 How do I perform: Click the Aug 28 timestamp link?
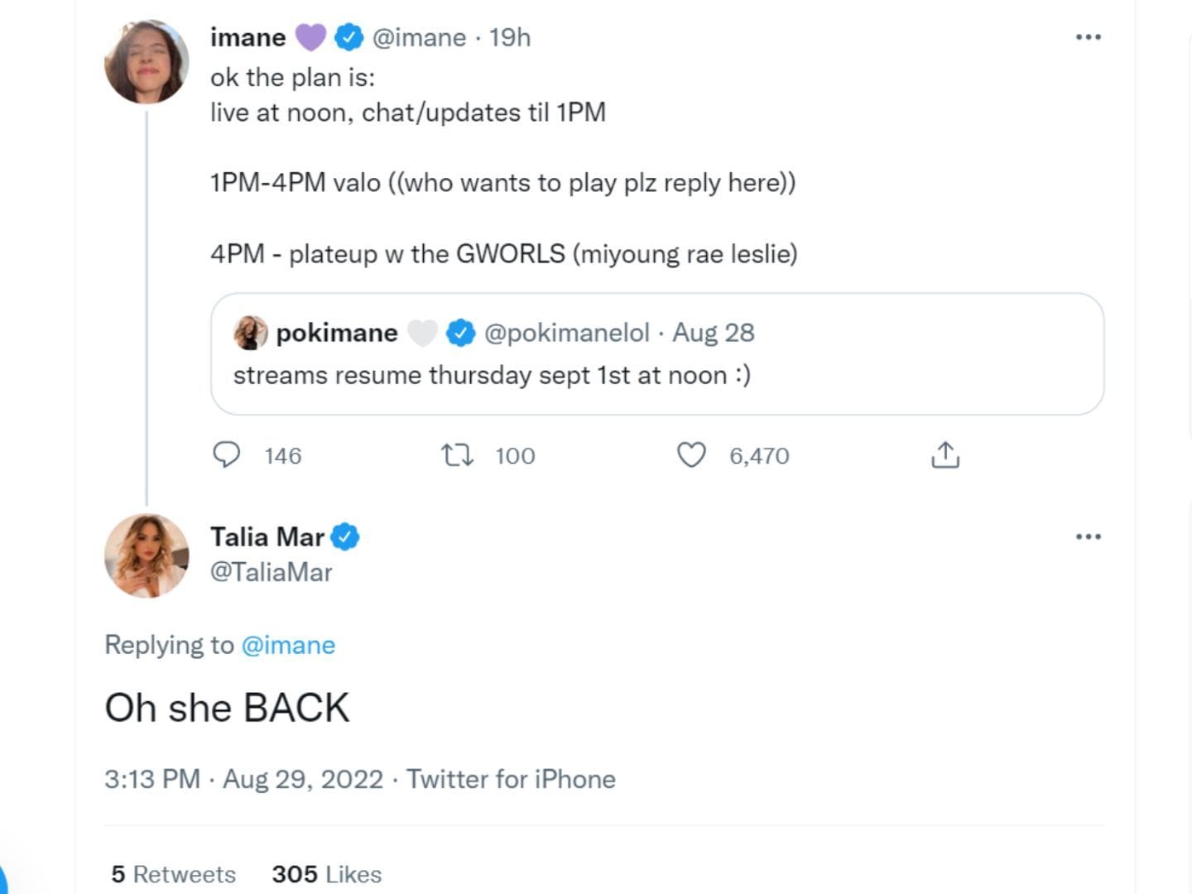point(713,332)
